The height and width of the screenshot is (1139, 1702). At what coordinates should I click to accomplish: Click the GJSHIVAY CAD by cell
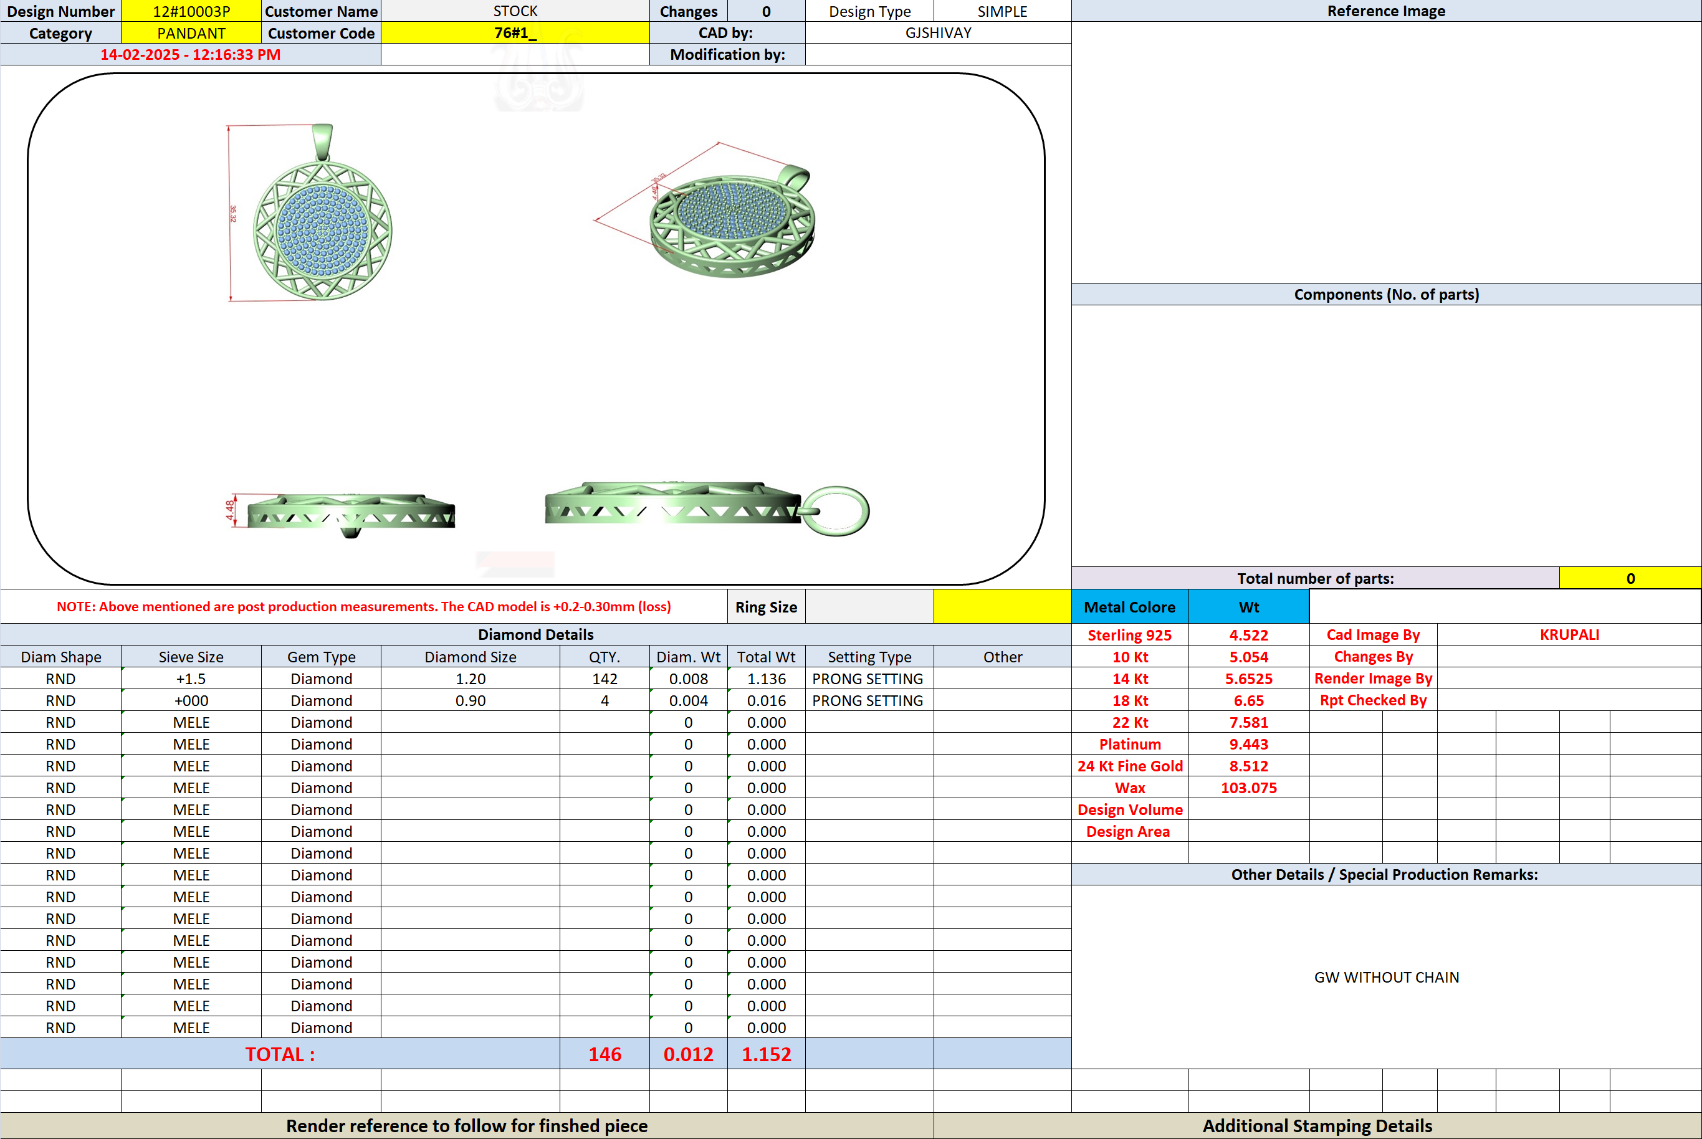pos(938,32)
